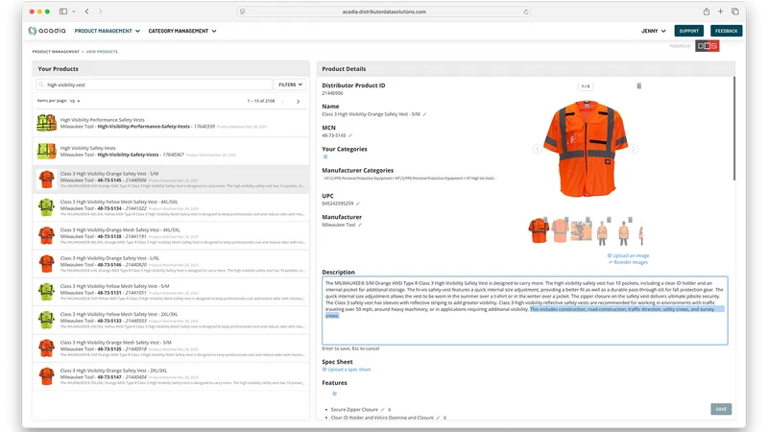Delete the Secure Zipper Closure feature
The image size is (768, 432).
click(390, 410)
